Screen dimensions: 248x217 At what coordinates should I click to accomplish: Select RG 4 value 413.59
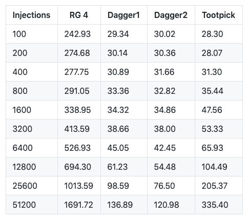click(x=77, y=129)
